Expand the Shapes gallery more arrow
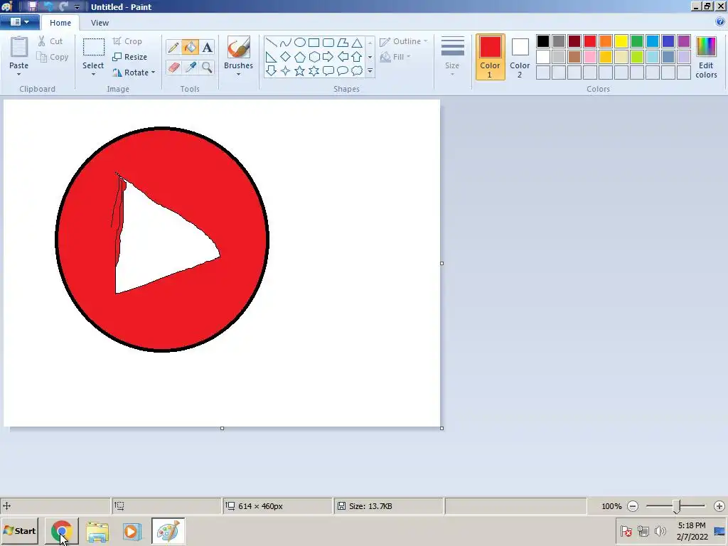Screen dimensions: 728x546 tap(370, 71)
